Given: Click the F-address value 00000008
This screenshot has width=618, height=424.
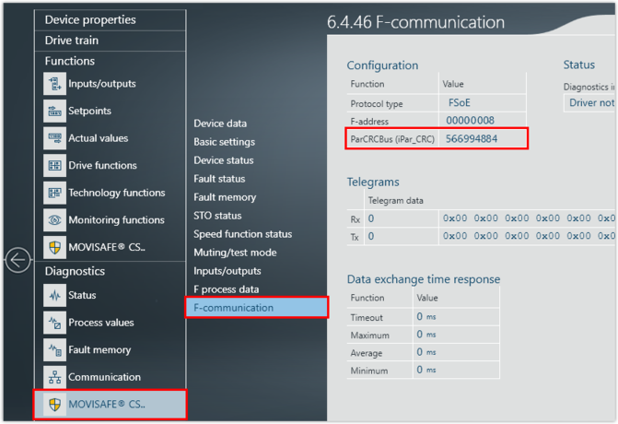Looking at the screenshot, I should pos(470,121).
